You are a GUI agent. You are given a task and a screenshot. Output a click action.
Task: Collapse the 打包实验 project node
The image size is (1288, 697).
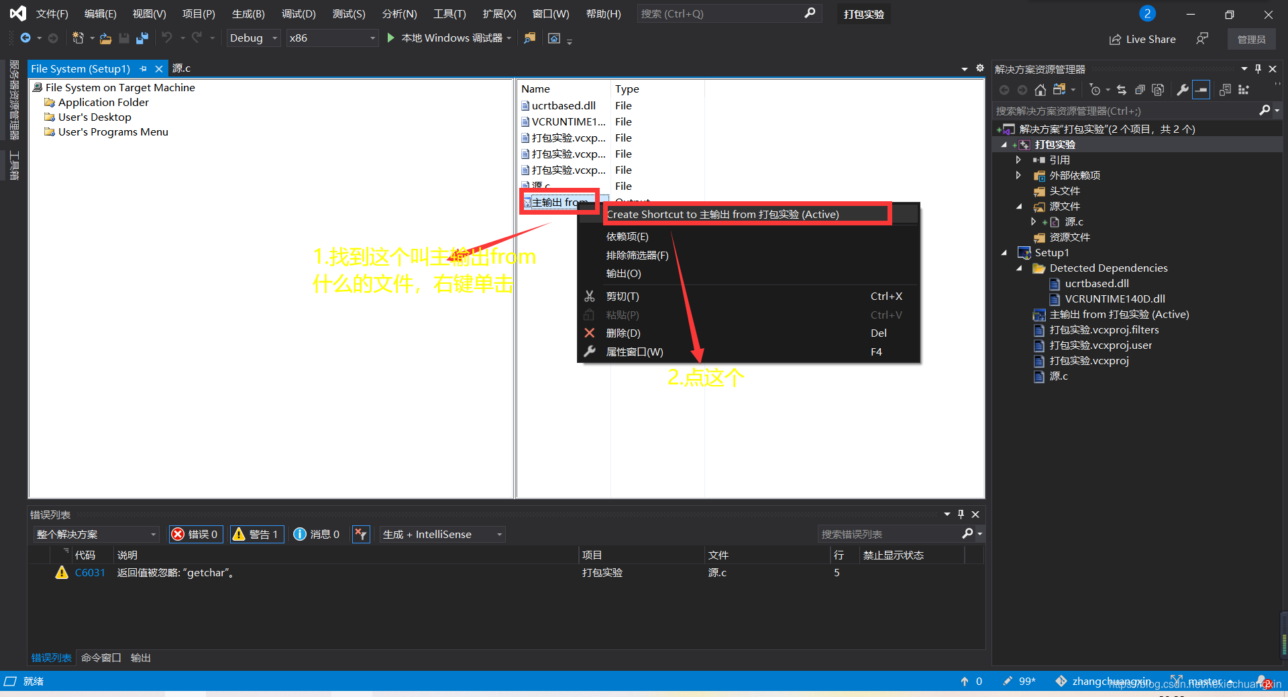pos(1004,145)
